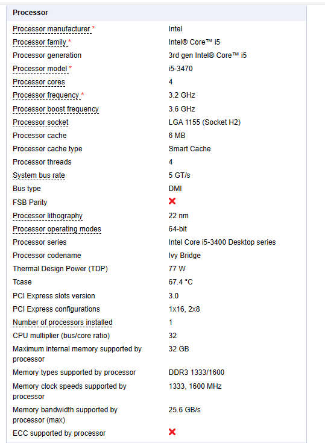The height and width of the screenshot is (443, 325).
Task: Click the red X for ECC supported
Action: coord(172,432)
